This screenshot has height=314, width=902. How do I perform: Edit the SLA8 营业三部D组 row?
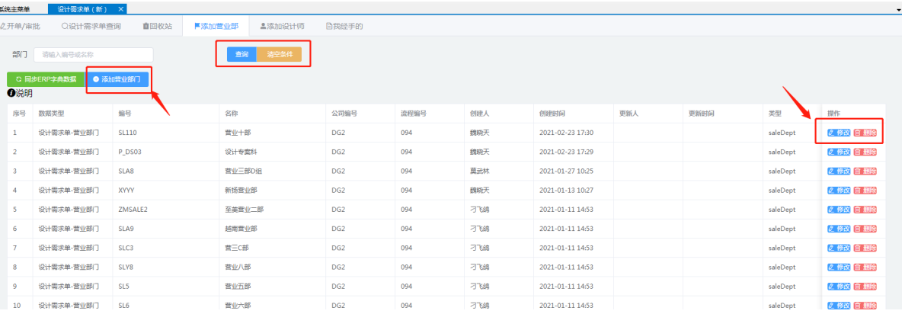(x=839, y=171)
